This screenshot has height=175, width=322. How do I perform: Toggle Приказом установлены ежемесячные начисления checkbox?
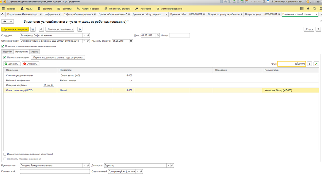pos(3,46)
